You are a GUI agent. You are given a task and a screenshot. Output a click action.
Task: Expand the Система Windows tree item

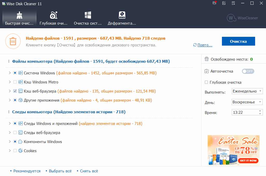tap(10, 73)
